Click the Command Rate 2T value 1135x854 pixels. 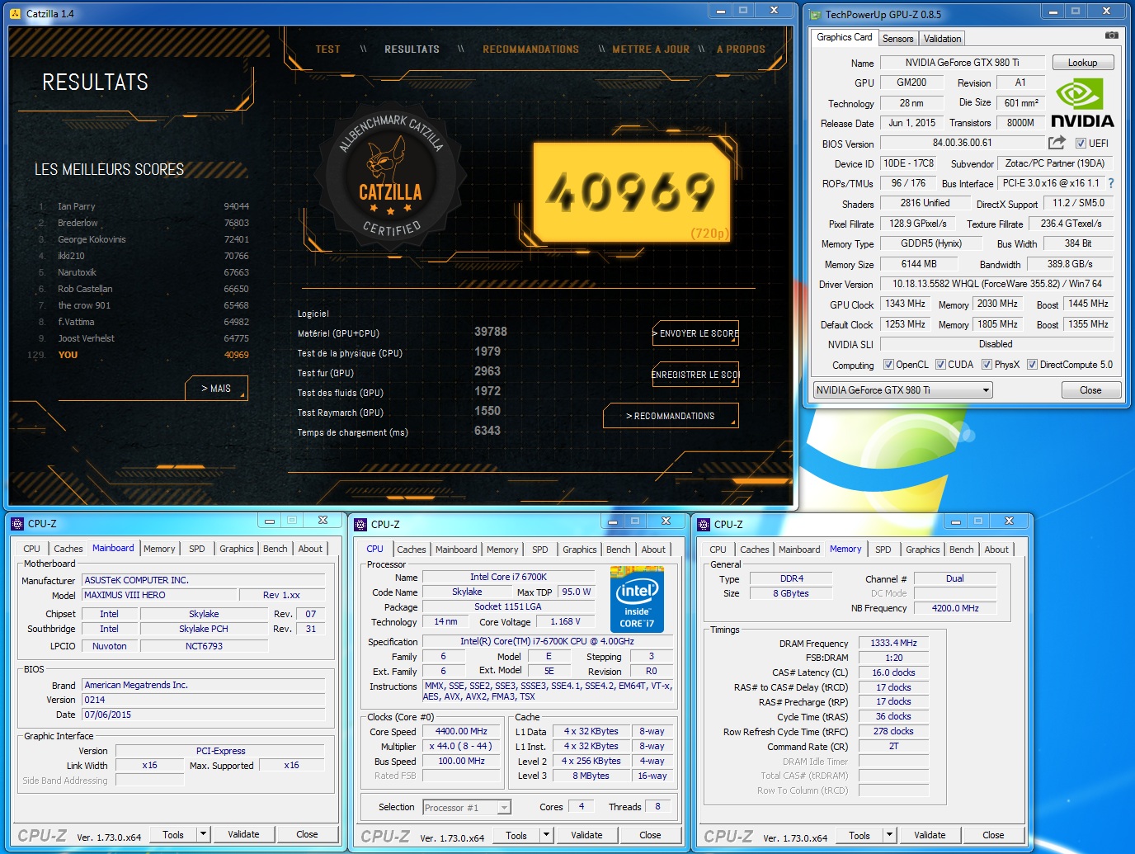coord(893,746)
